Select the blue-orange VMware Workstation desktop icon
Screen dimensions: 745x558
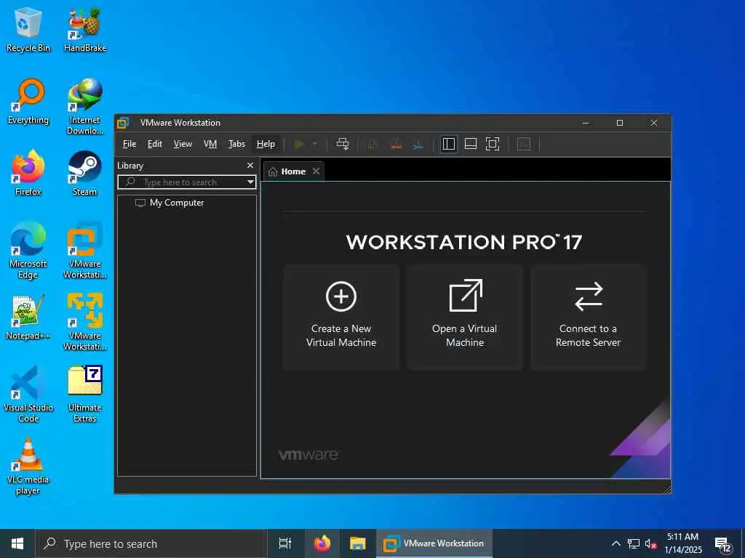coord(85,251)
